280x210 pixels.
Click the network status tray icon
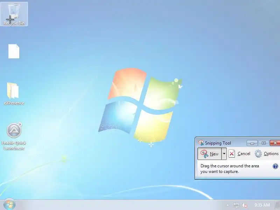coord(236,205)
